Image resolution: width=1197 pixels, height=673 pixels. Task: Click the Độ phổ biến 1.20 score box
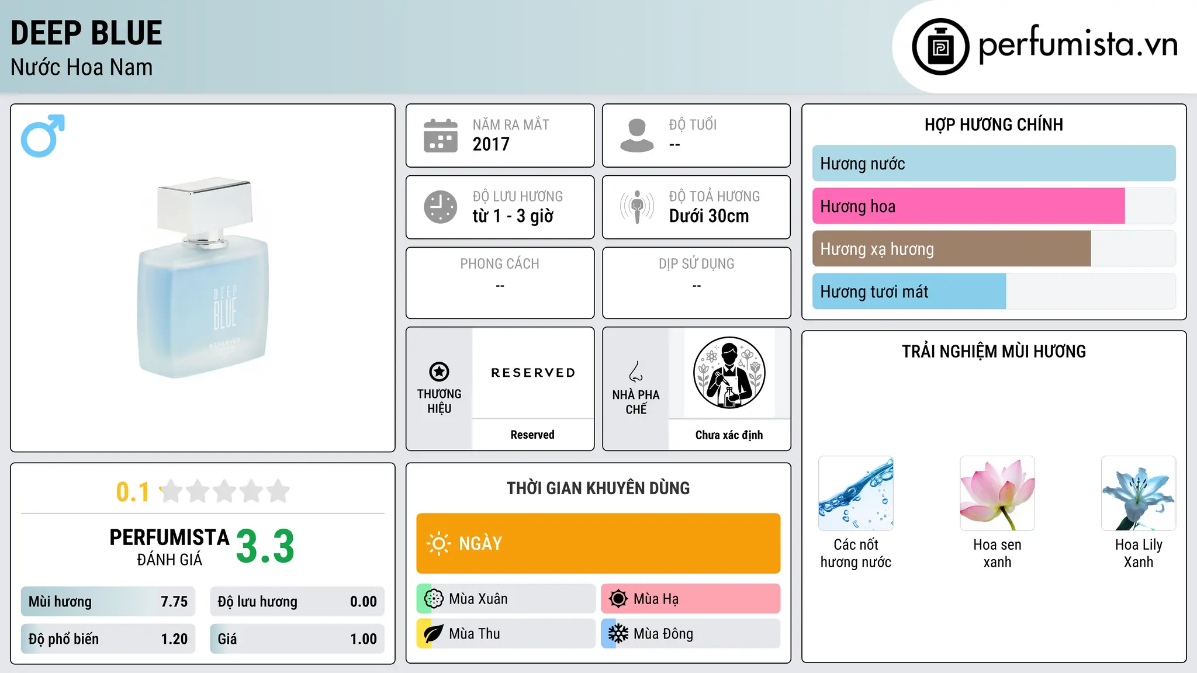tap(108, 639)
